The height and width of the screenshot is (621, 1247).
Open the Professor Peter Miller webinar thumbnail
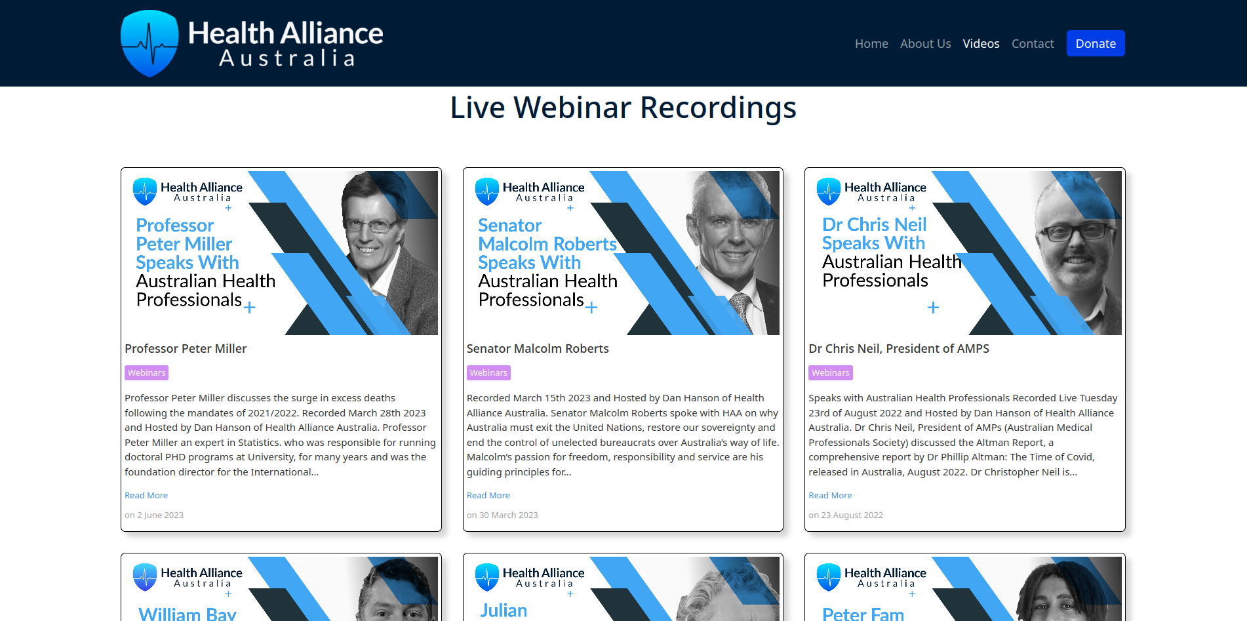[281, 253]
